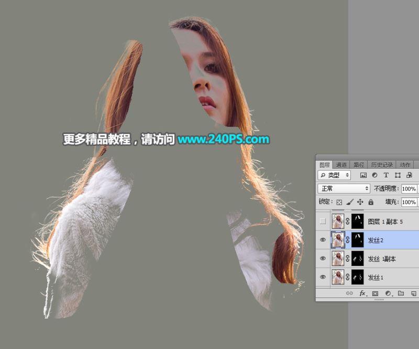Click the 填充 label
This screenshot has height=349, width=419.
pyautogui.click(x=392, y=202)
